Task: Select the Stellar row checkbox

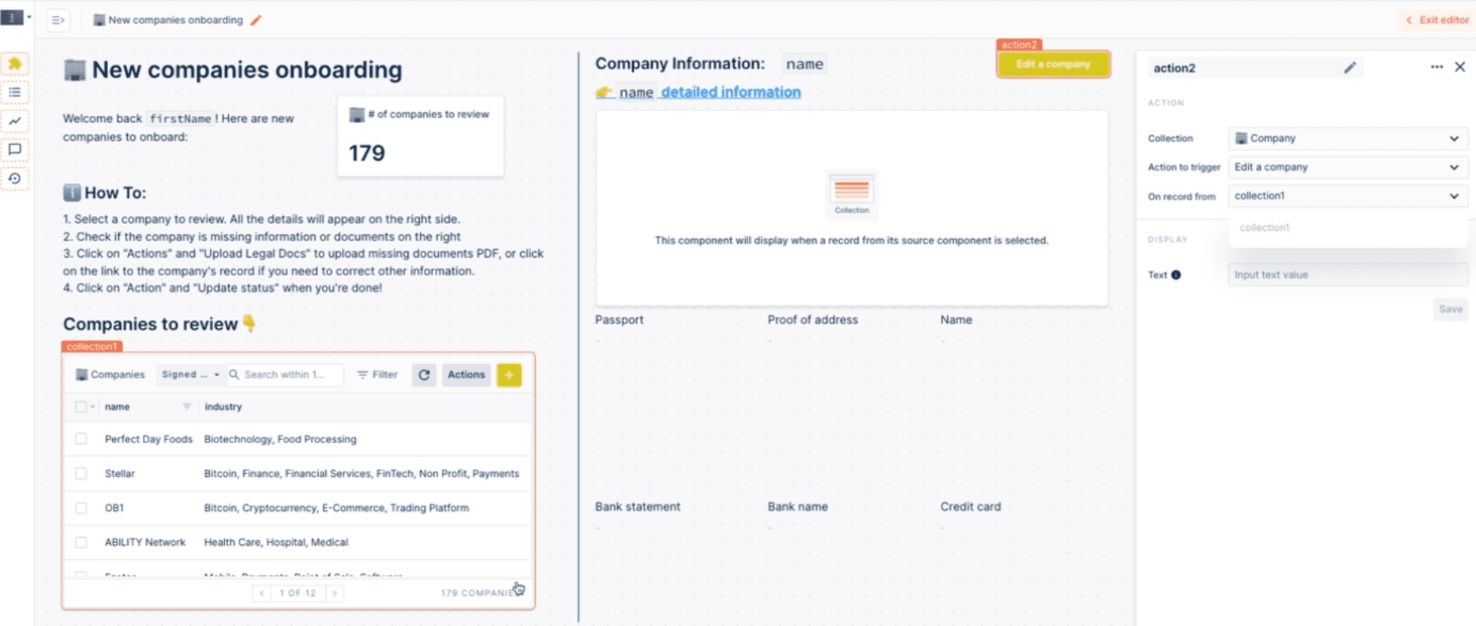Action: (81, 474)
